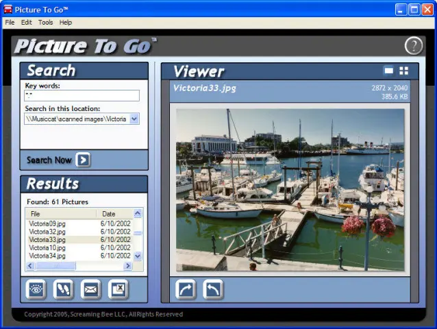The width and height of the screenshot is (437, 329).
Task: Click in the Key words field
Action: coord(82,96)
